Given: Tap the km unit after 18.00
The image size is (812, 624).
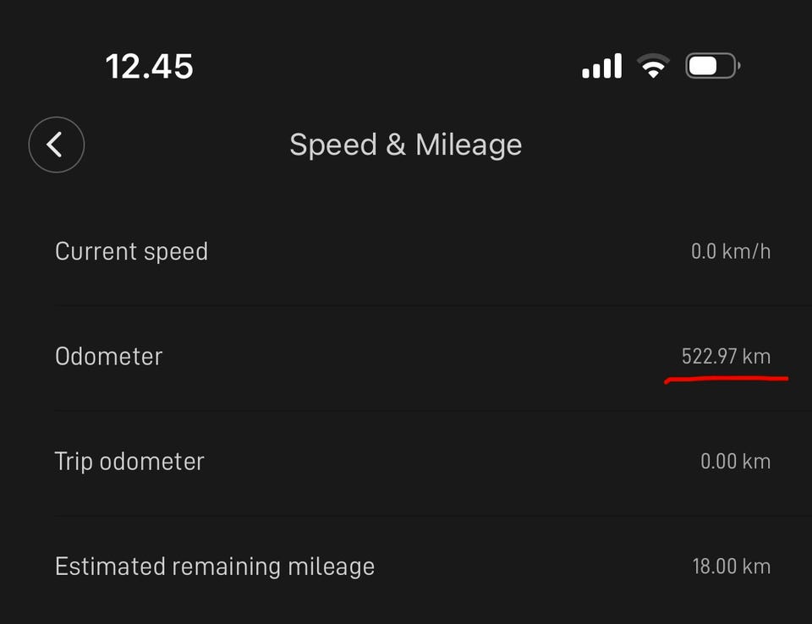Looking at the screenshot, I should coord(757,567).
